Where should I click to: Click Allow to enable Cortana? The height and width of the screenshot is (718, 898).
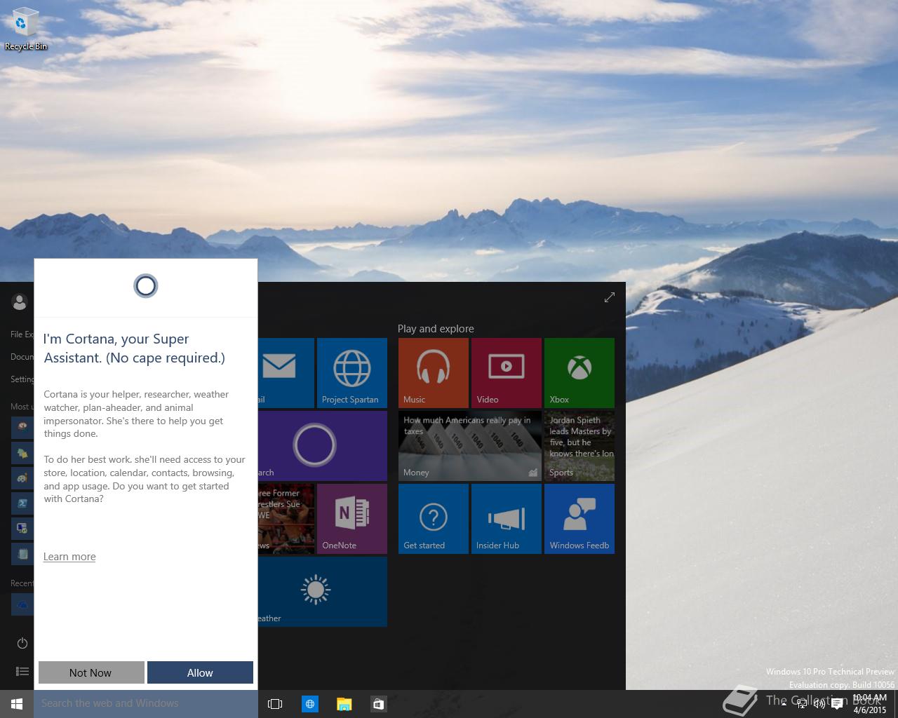coord(200,672)
